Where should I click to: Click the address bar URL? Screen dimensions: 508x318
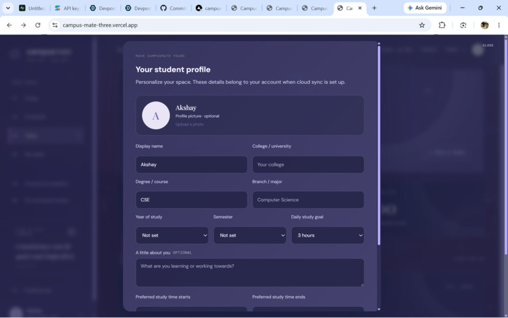click(x=100, y=25)
